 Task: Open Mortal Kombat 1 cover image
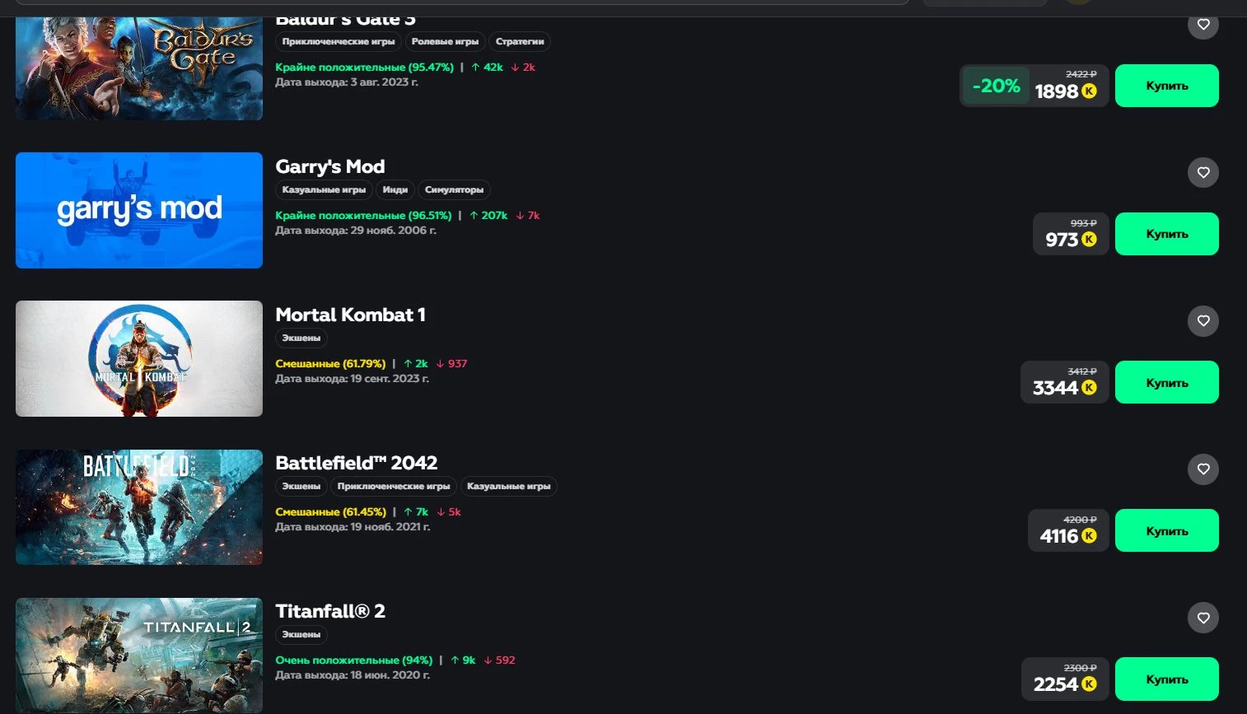tap(139, 358)
